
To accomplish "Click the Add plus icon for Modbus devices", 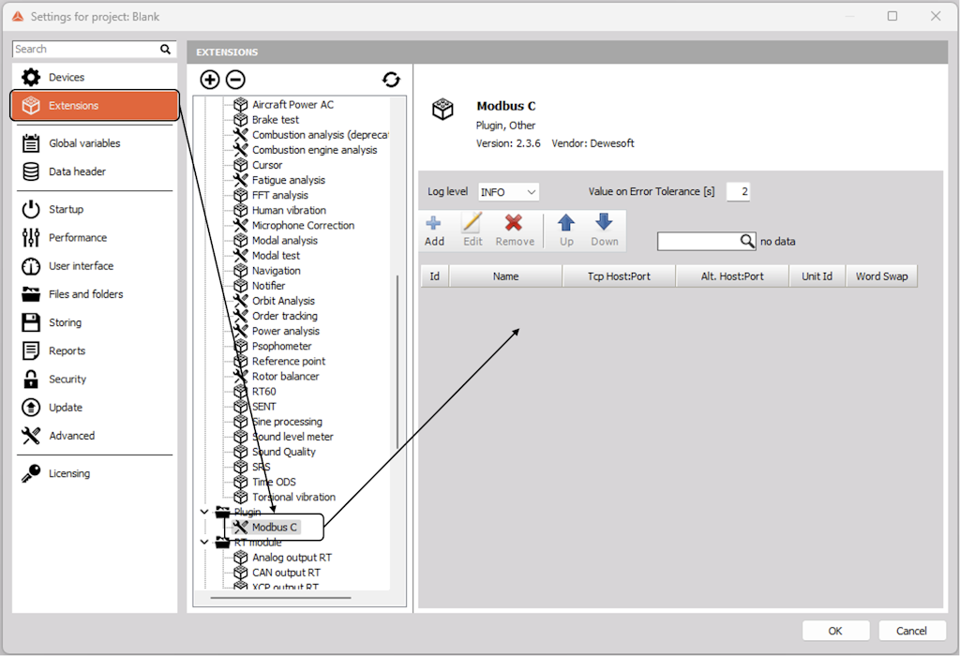I will 433,225.
